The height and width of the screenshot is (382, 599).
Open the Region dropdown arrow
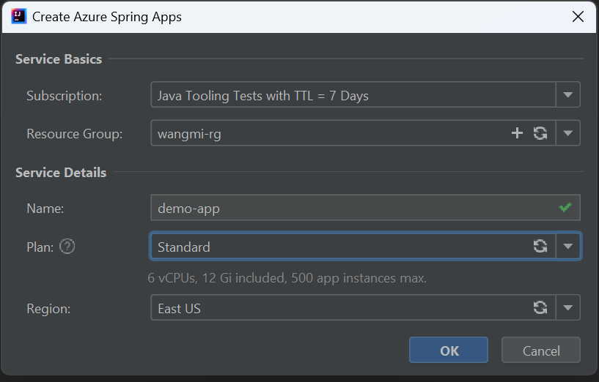(x=567, y=307)
